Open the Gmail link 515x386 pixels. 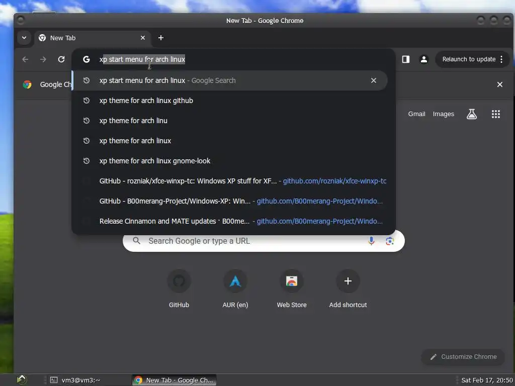coord(416,114)
